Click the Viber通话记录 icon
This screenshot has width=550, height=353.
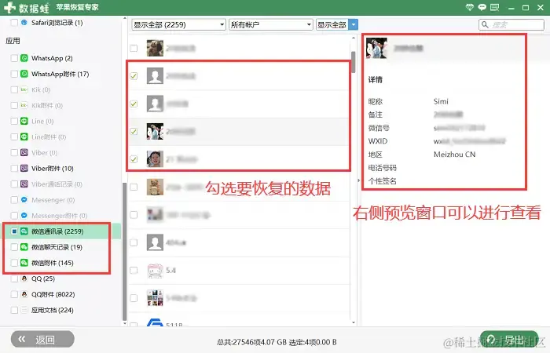coord(24,184)
